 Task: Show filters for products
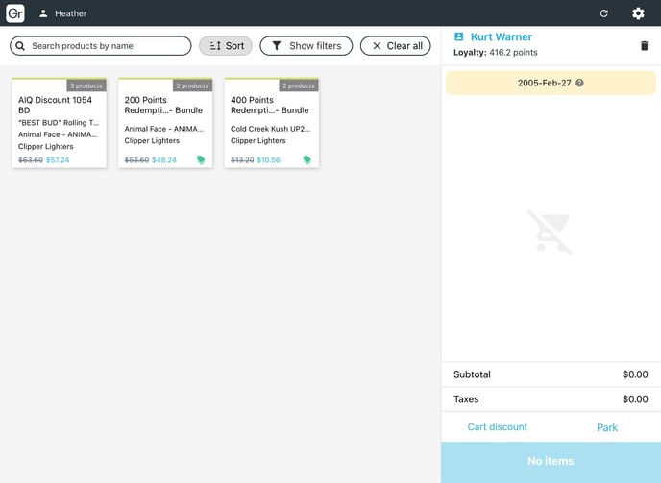(306, 46)
